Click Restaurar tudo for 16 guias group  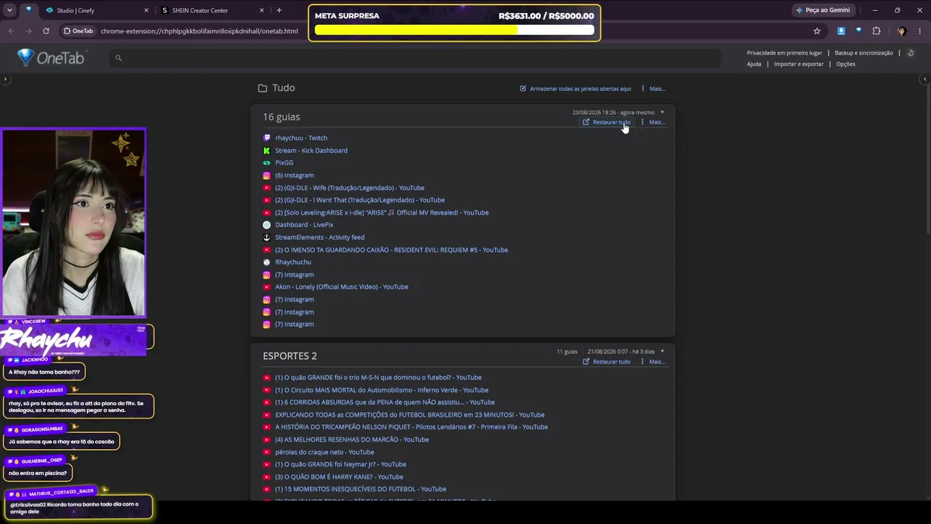pos(607,122)
